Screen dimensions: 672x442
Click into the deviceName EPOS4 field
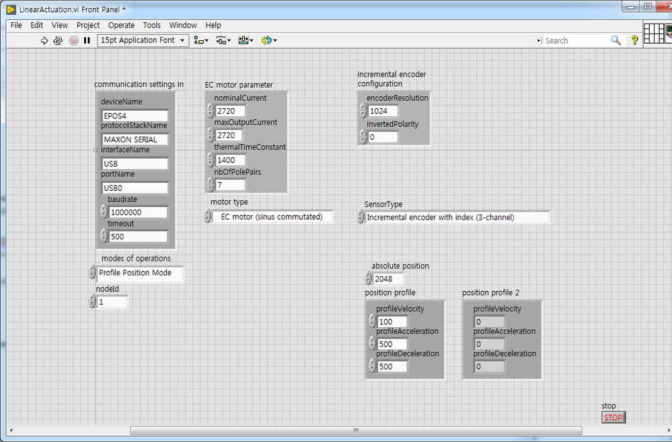(135, 116)
